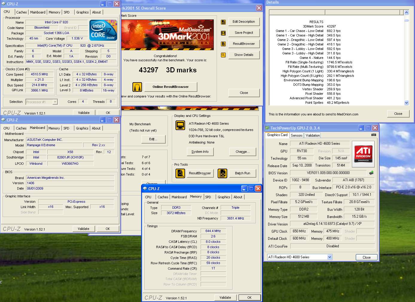Select CPU tab in the Memory CPU-Z window
The height and width of the screenshot is (302, 415).
tap(148, 197)
